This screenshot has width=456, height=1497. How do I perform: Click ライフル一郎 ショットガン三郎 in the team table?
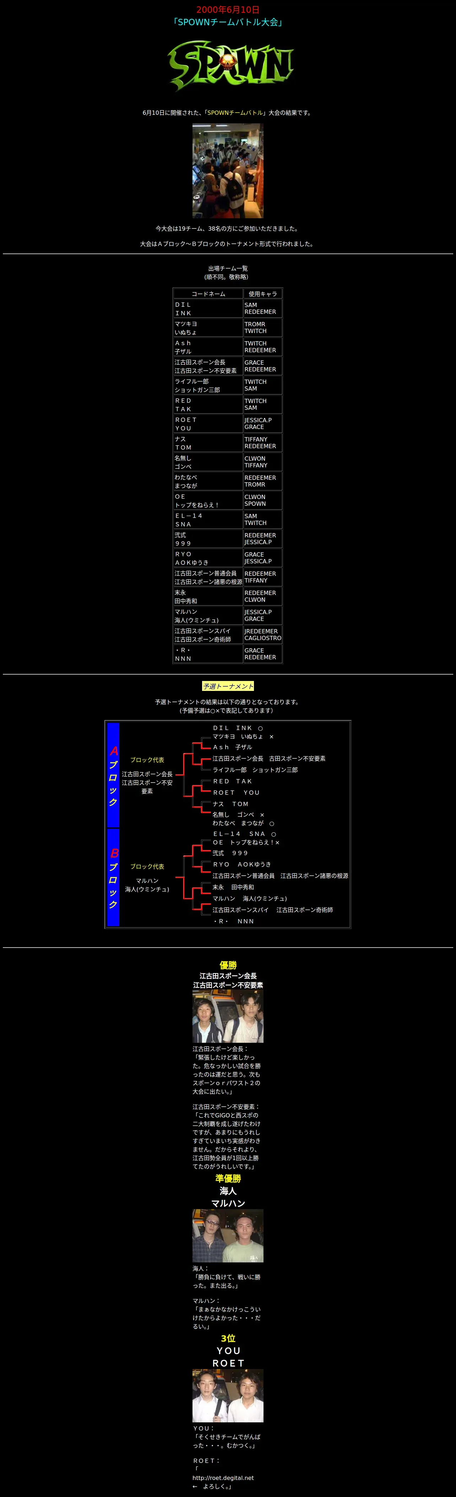click(208, 385)
